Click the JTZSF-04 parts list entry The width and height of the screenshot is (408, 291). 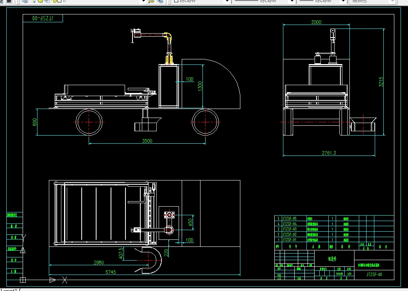pos(290,224)
